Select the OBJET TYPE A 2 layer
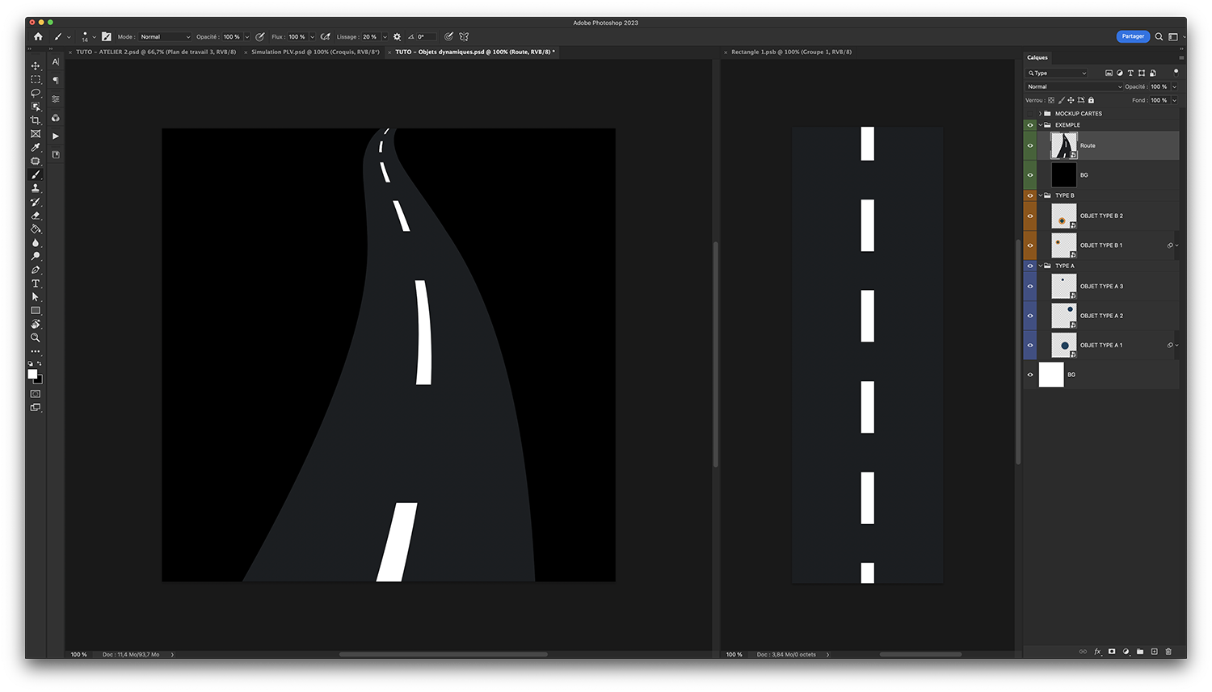1212x692 pixels. pos(1101,316)
